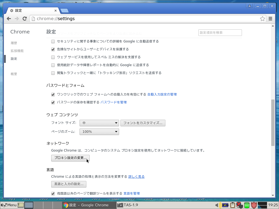Enable sending security incident details to Google

[53, 42]
